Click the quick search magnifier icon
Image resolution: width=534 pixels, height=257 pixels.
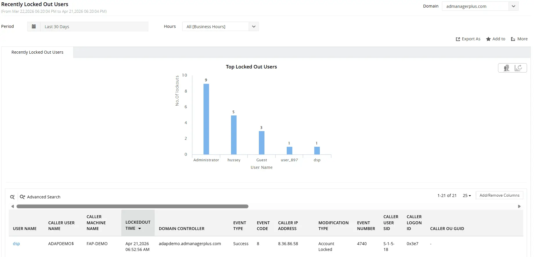12,197
